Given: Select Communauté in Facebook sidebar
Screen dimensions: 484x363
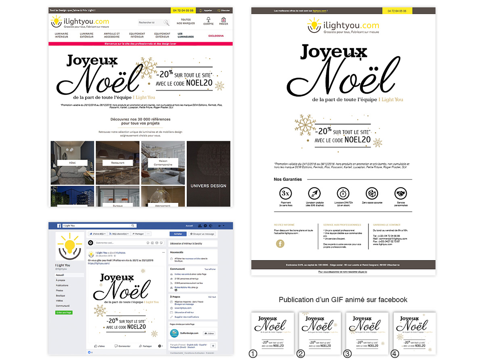Looking at the screenshot, I should pos(63,306).
